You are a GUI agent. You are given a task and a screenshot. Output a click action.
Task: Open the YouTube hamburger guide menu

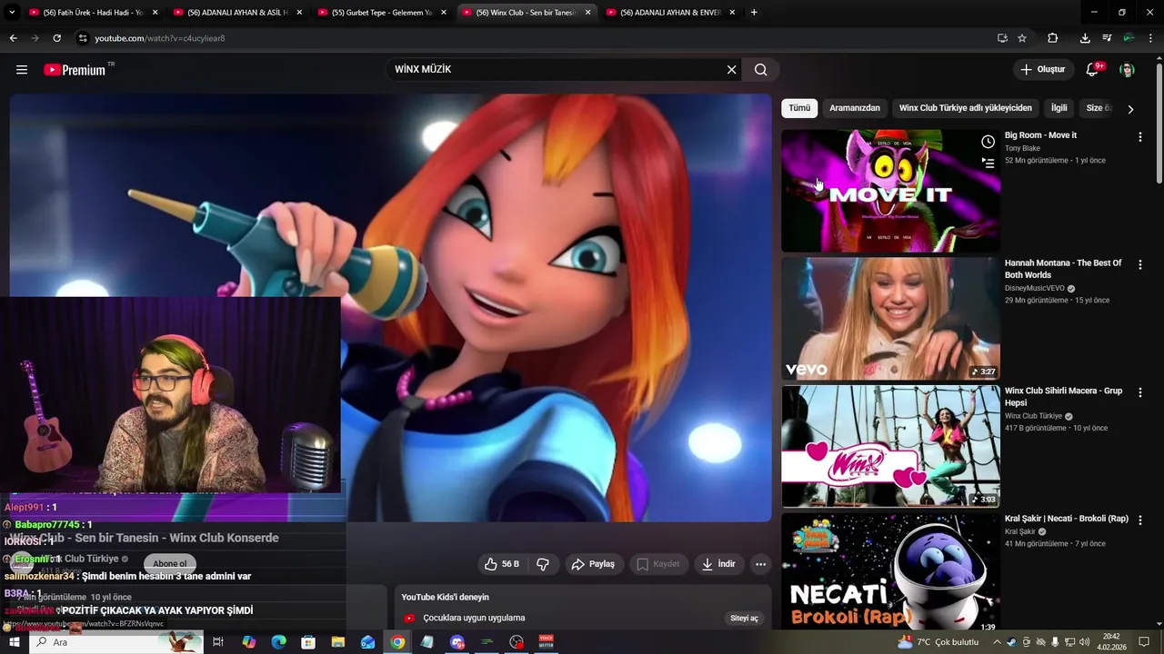pos(22,70)
